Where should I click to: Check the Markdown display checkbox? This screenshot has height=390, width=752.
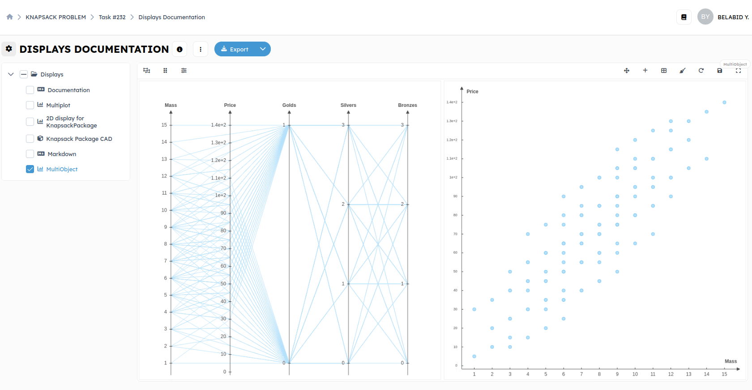pos(30,154)
